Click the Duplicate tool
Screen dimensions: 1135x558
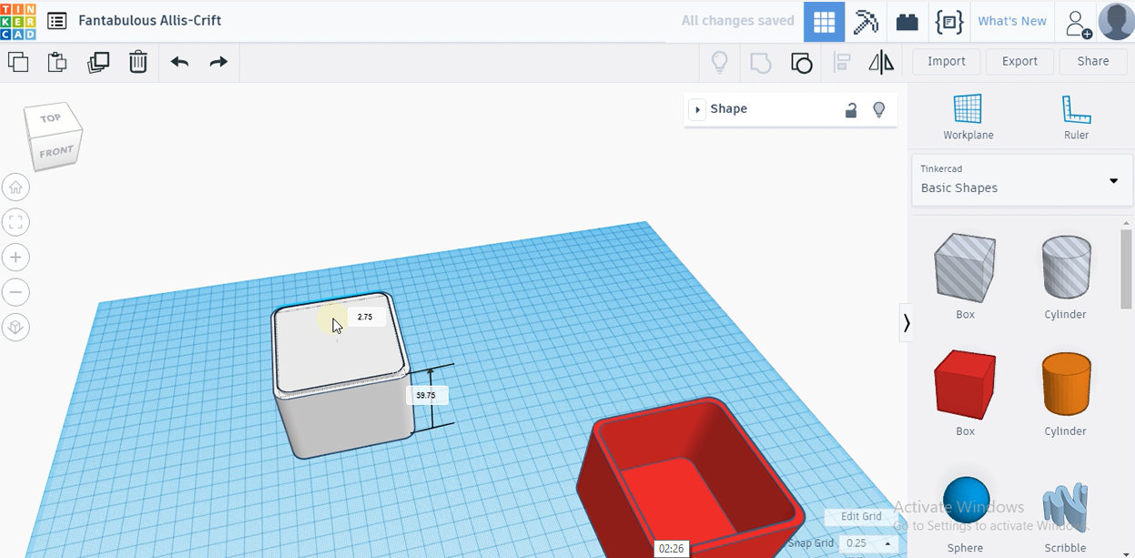pos(98,62)
